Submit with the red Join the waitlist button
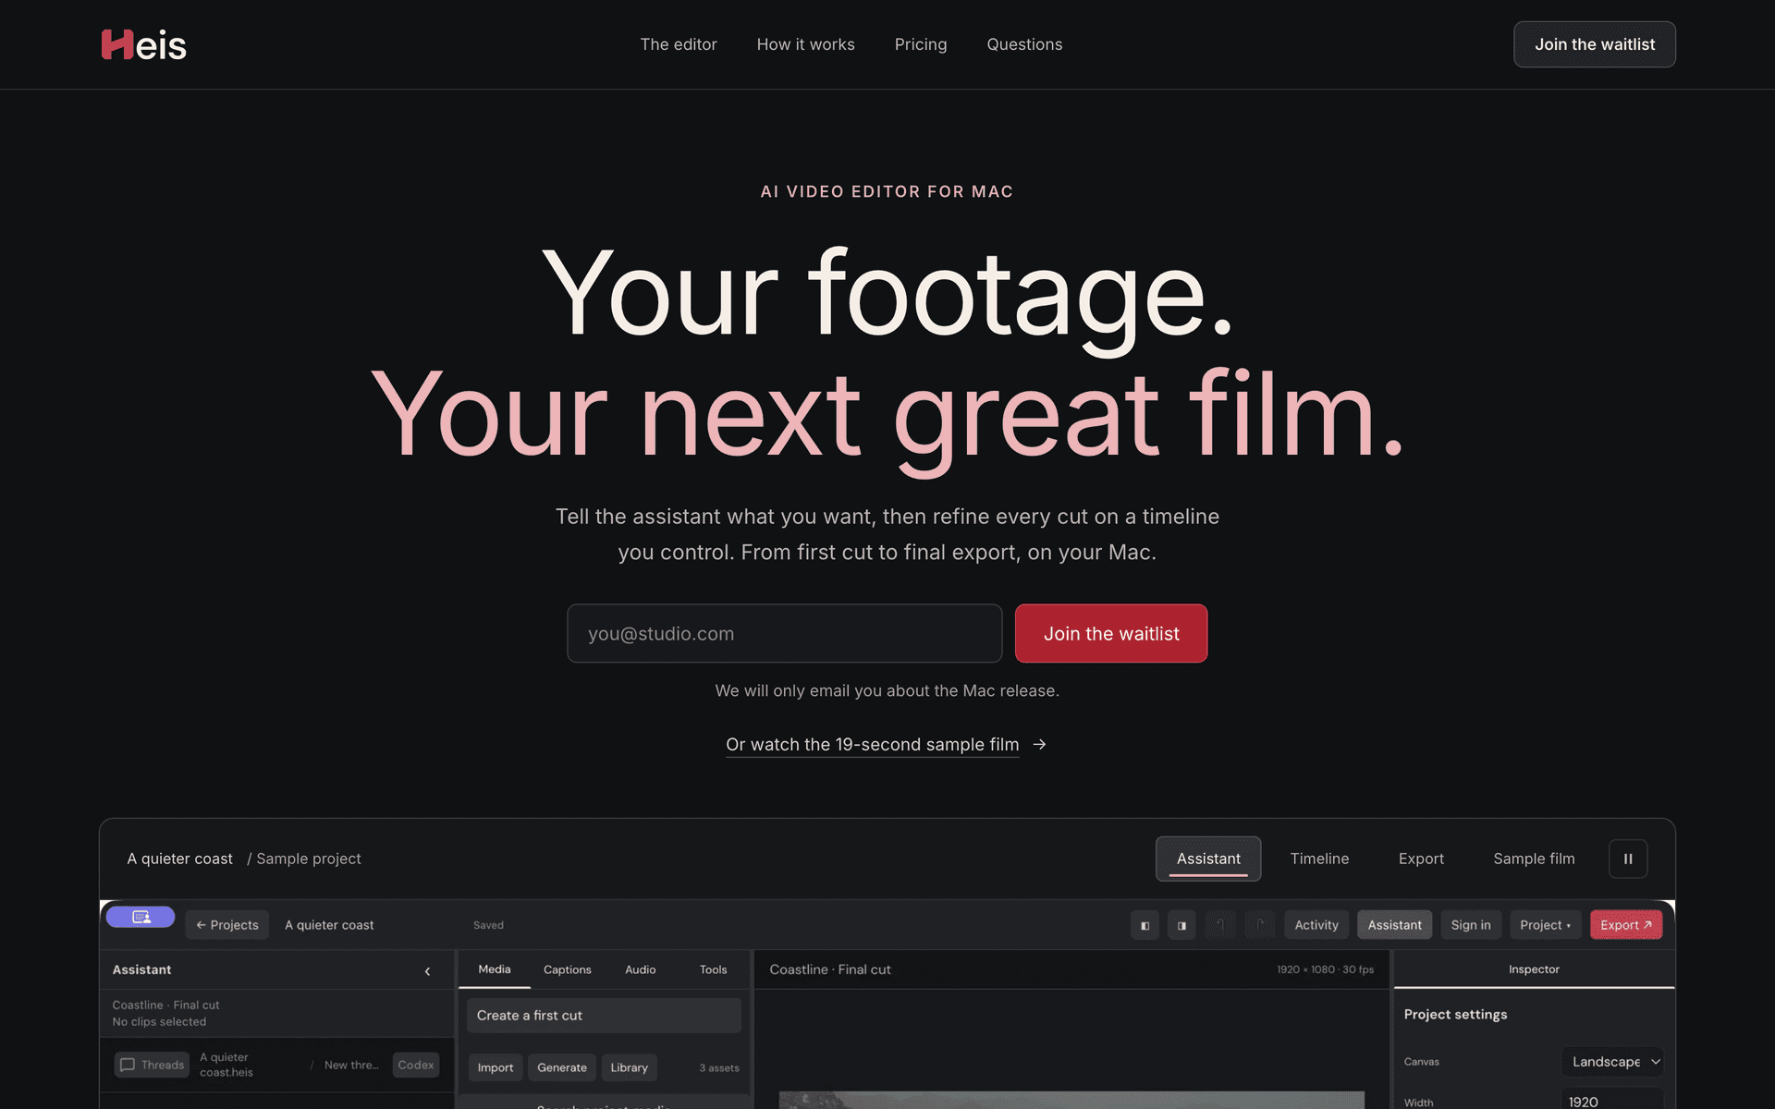 (x=1111, y=633)
